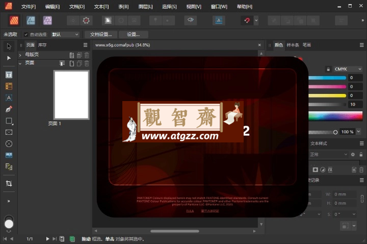Click the gear icon beside 正常 dropdown
This screenshot has height=244, width=367.
click(x=353, y=155)
